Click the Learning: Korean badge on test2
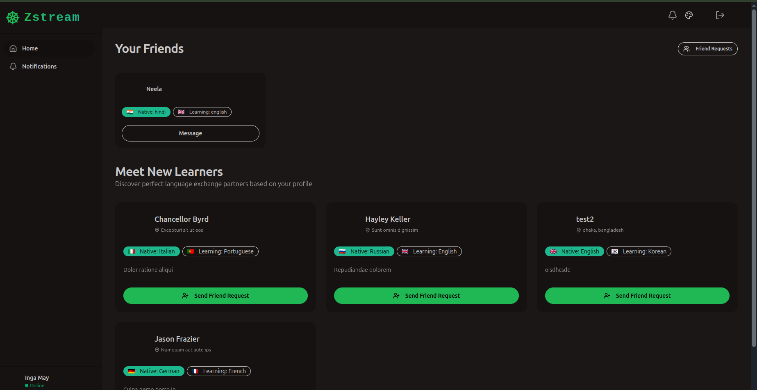This screenshot has width=757, height=390. click(x=639, y=251)
